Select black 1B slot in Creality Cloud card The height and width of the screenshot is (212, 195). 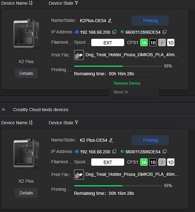click(153, 162)
